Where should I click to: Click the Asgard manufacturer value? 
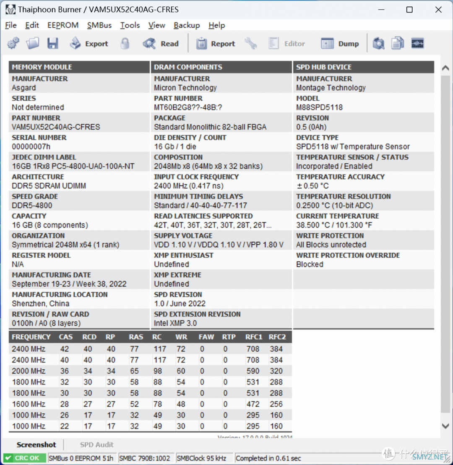tap(24, 88)
